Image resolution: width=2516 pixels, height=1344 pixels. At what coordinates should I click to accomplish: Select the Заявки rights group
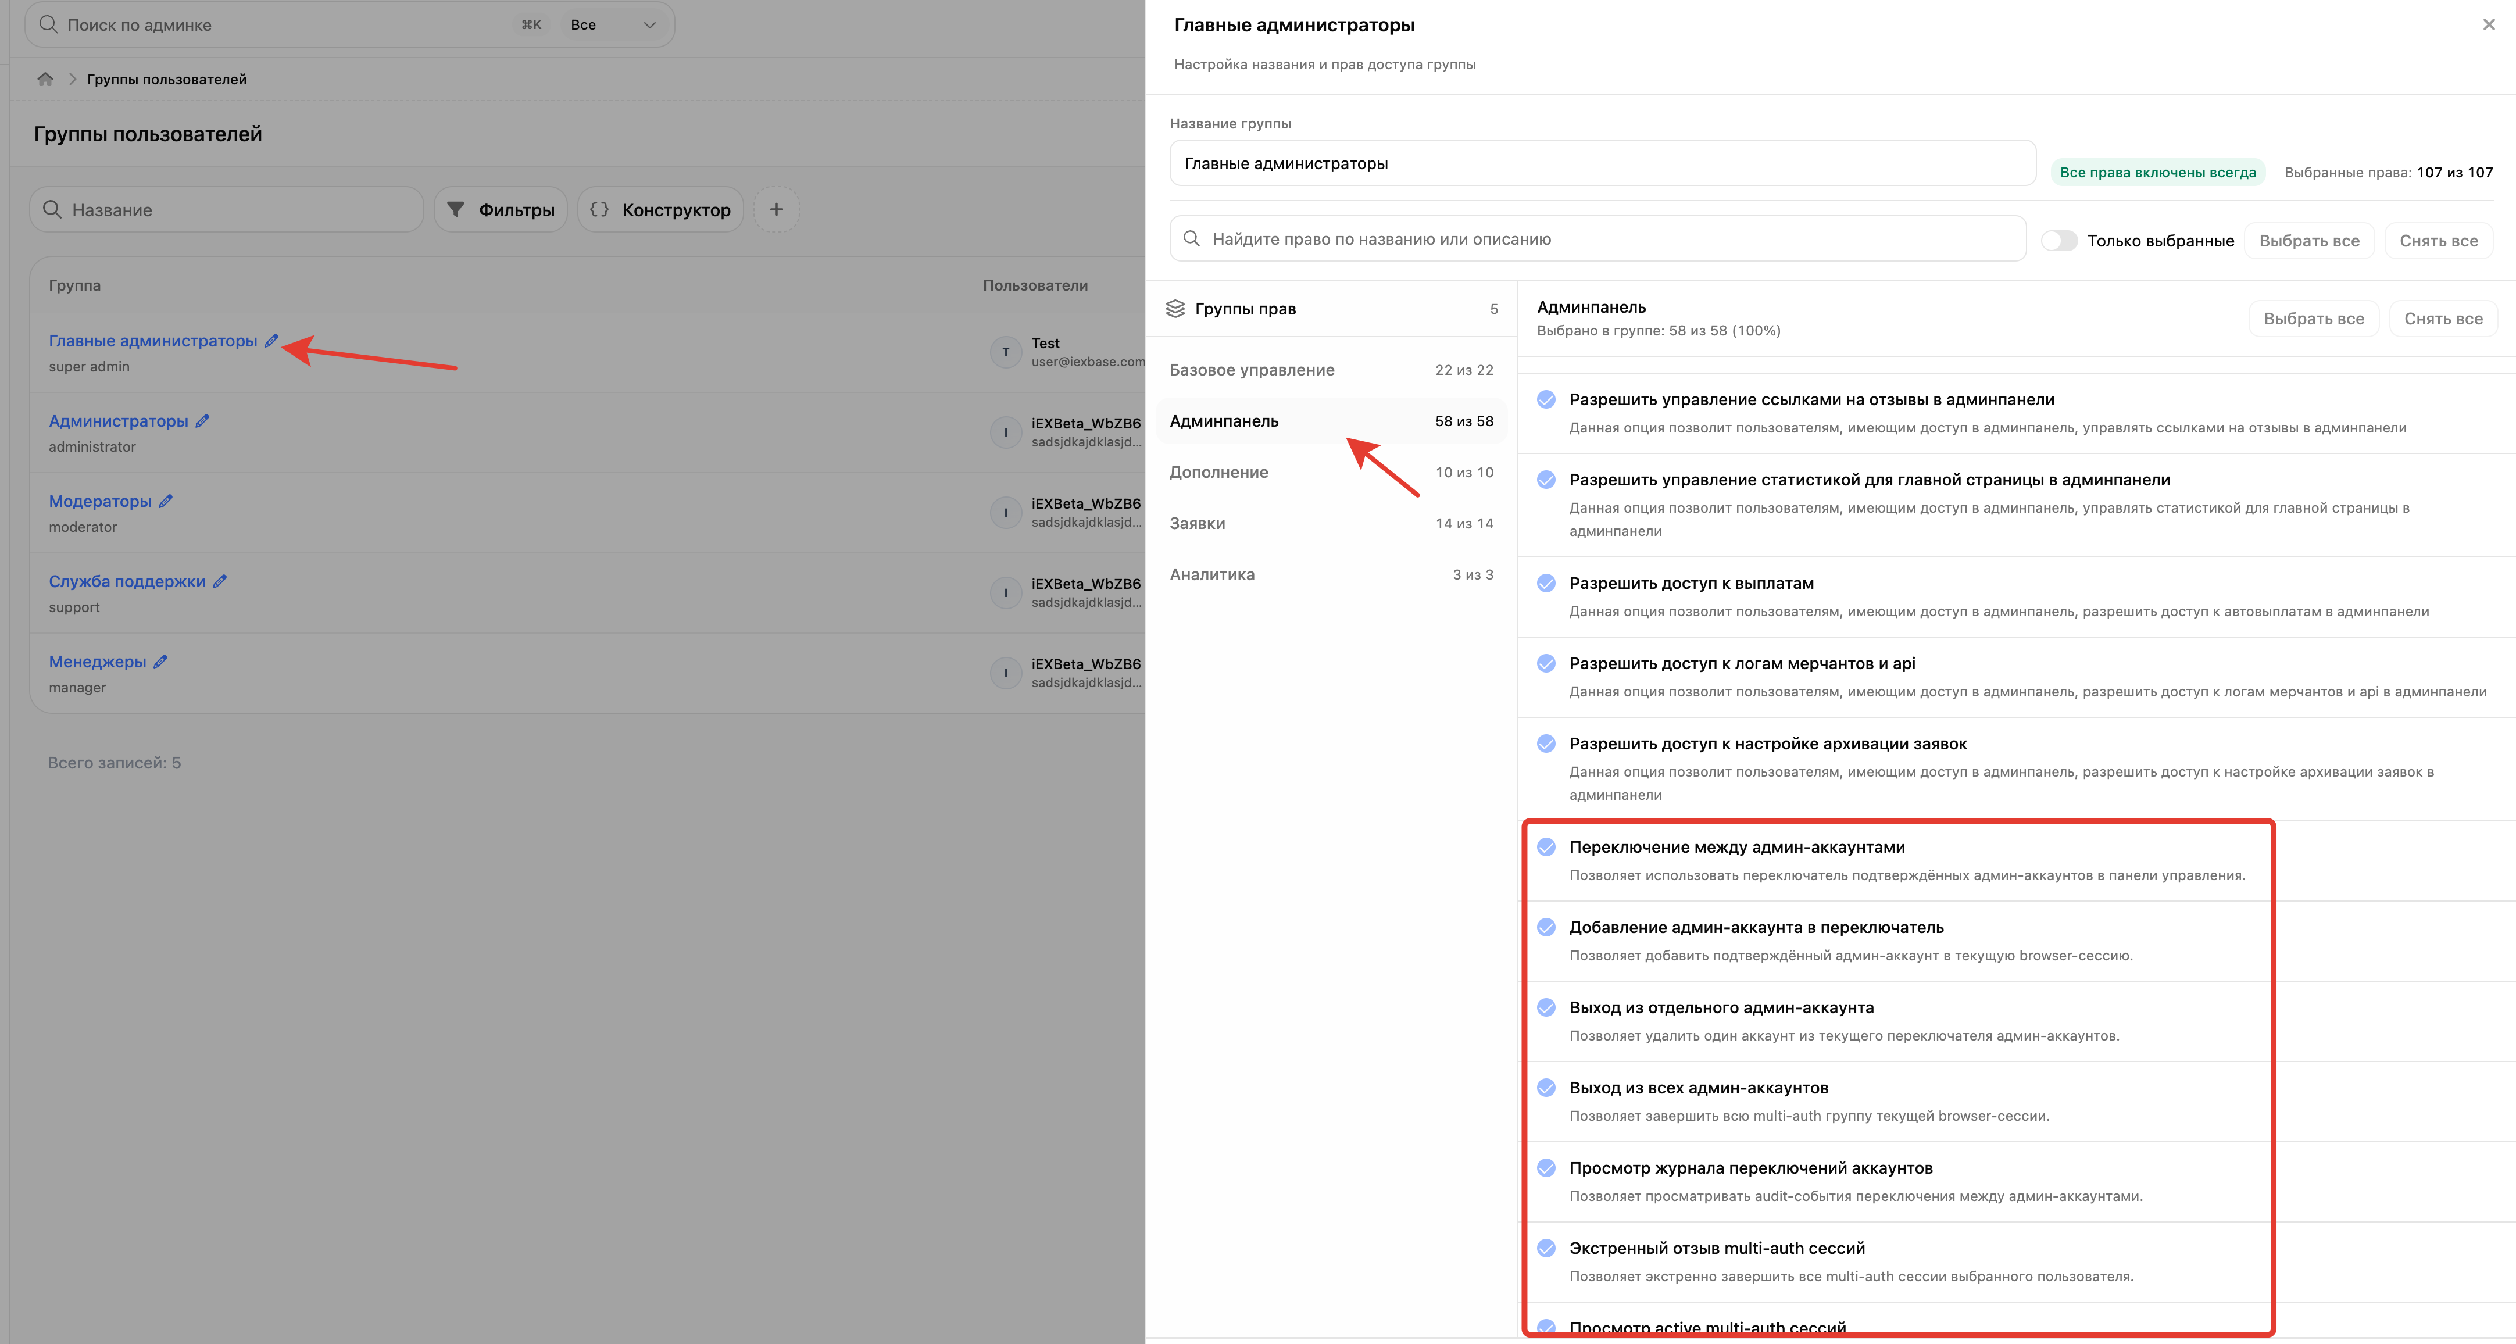coord(1331,524)
